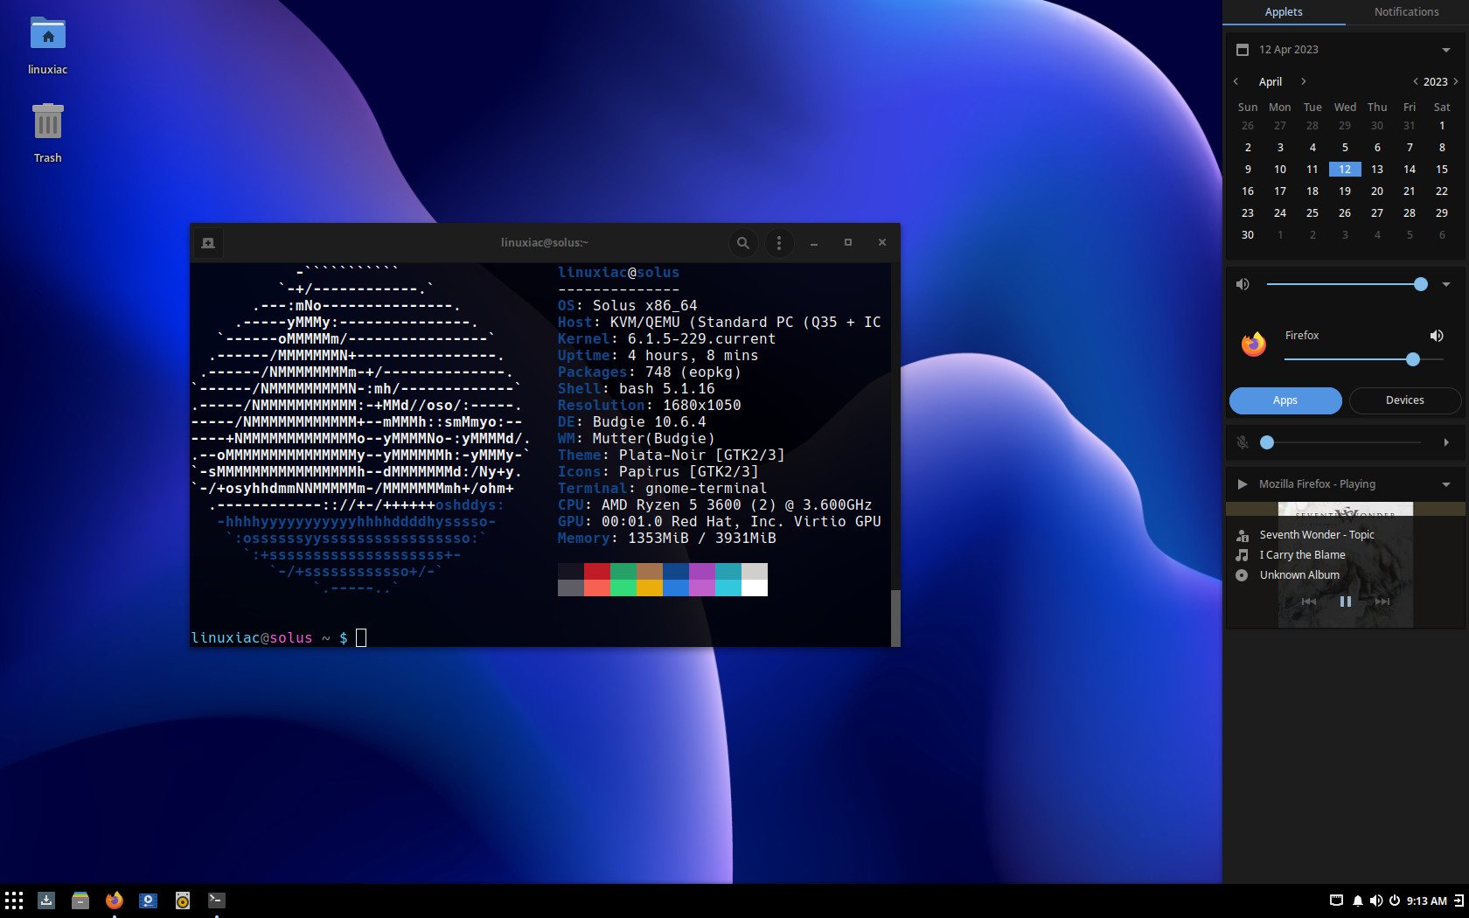Launch the Software Center download icon in panel

pos(46,900)
